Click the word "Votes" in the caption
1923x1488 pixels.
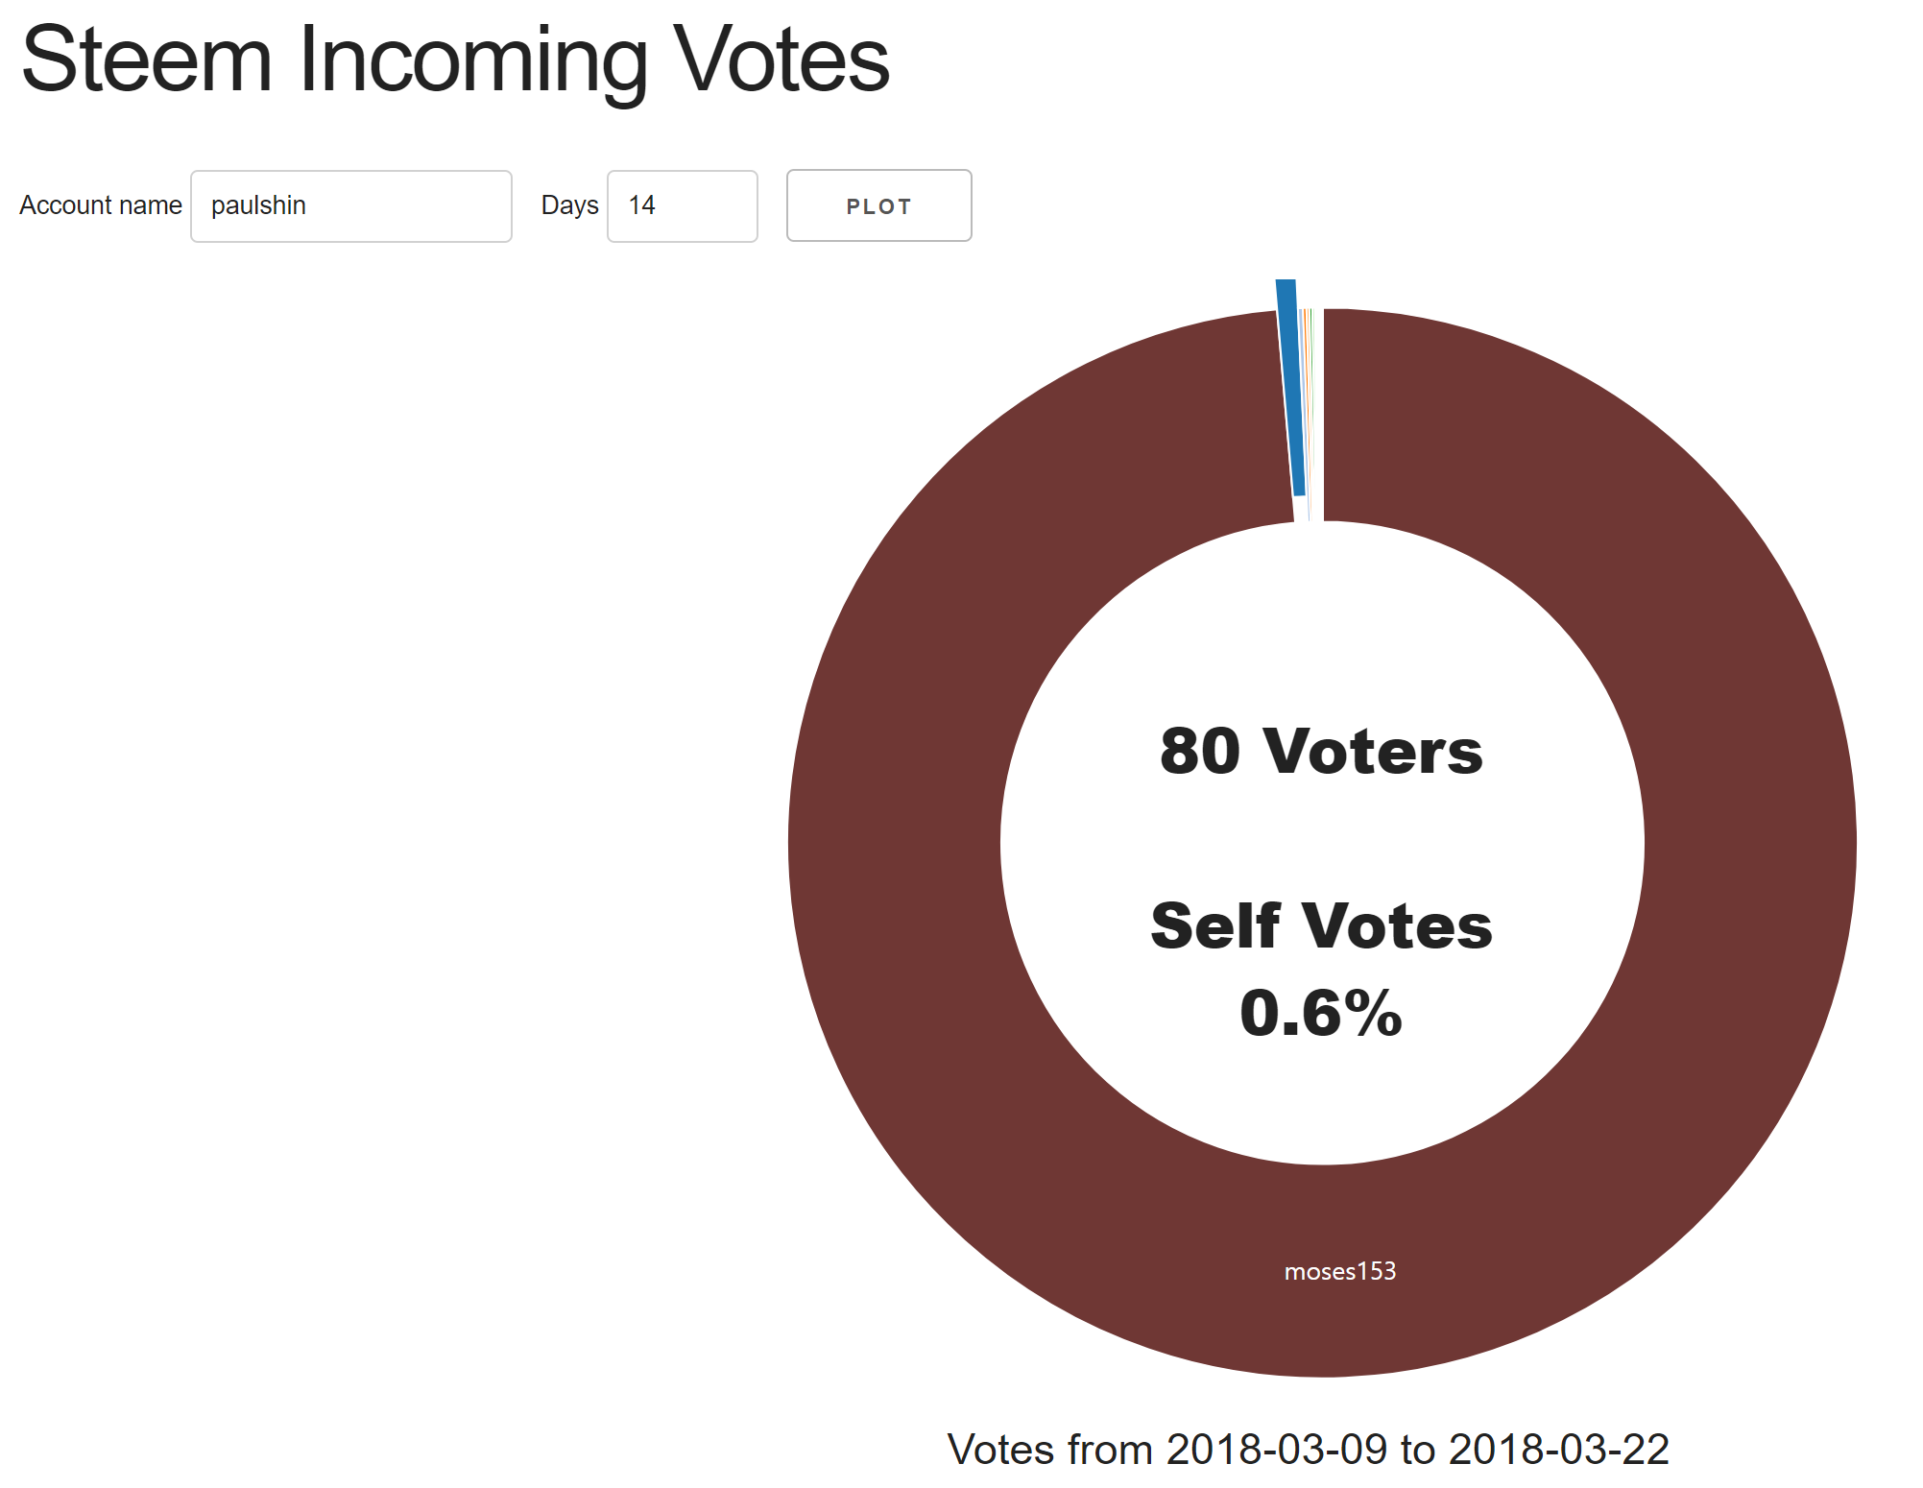click(x=1000, y=1449)
